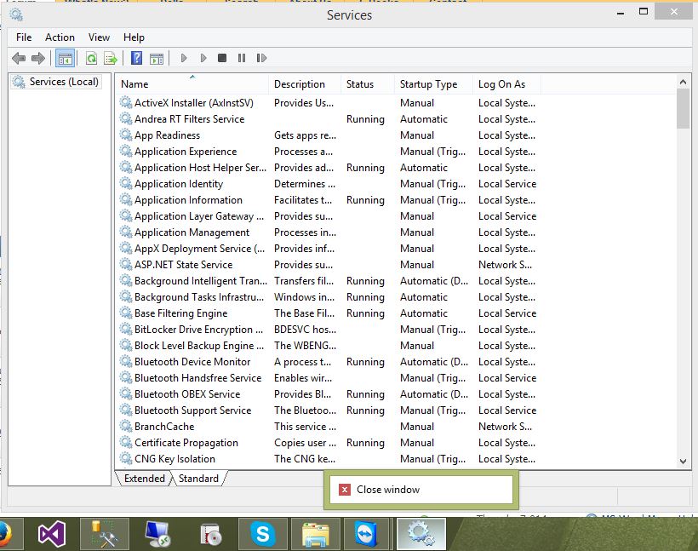Open the Action menu
698x551 pixels.
coord(60,37)
